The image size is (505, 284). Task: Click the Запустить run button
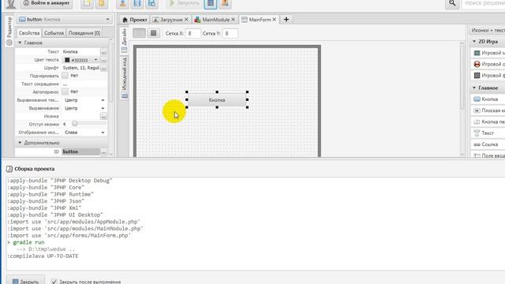pyautogui.click(x=184, y=3)
